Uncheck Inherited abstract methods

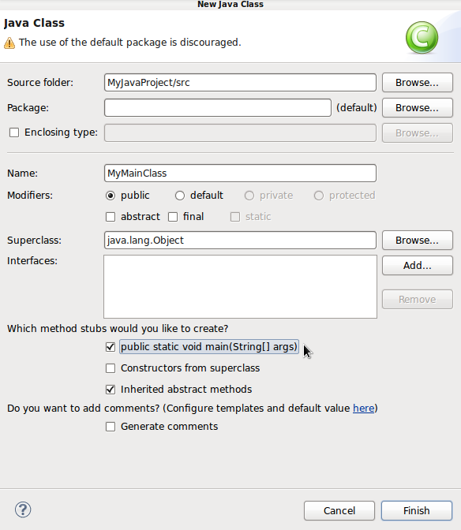click(111, 390)
